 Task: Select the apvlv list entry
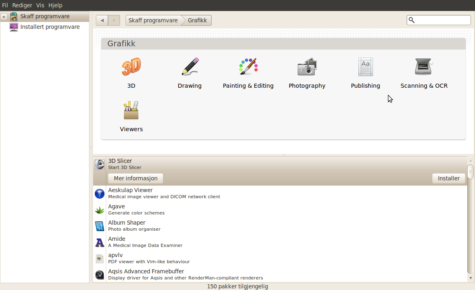click(x=280, y=259)
